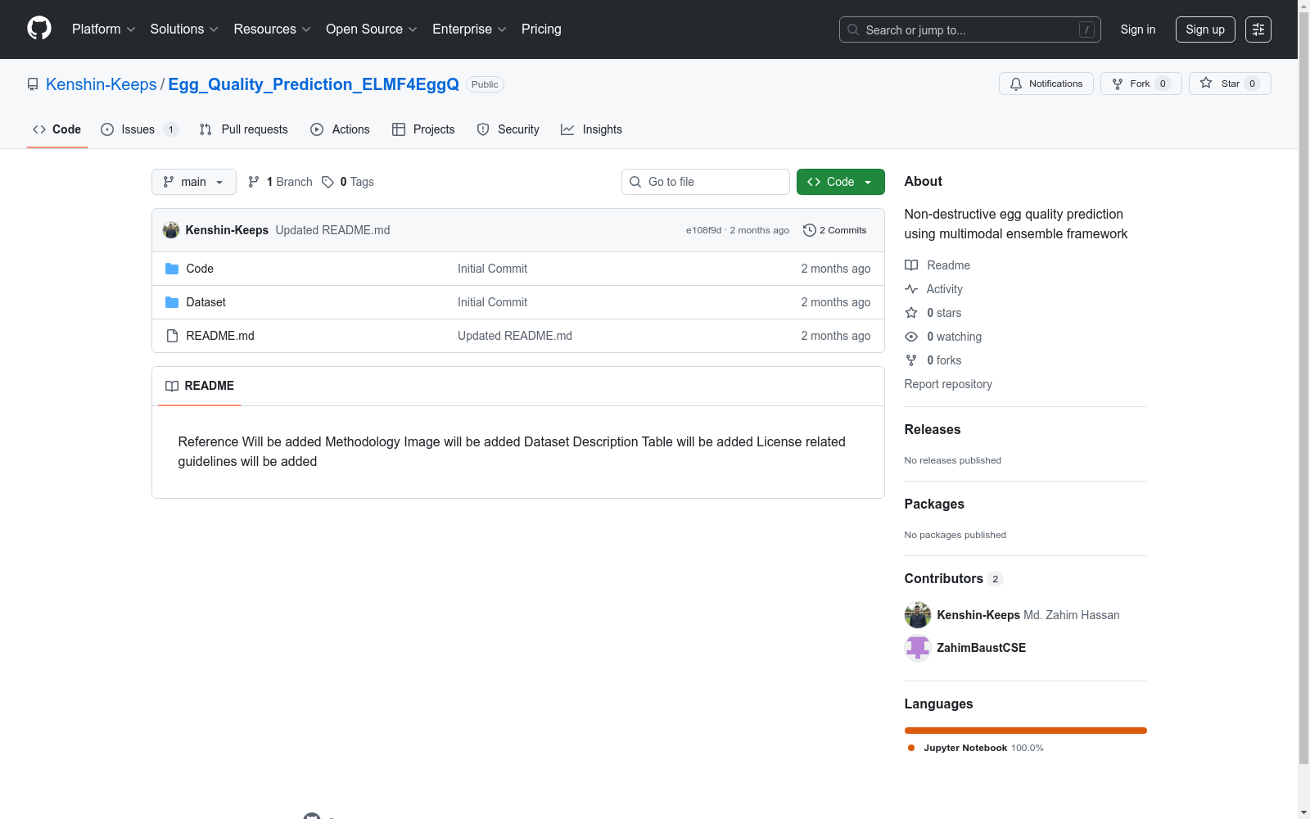Expand the Resources menu
The width and height of the screenshot is (1310, 819).
click(273, 29)
